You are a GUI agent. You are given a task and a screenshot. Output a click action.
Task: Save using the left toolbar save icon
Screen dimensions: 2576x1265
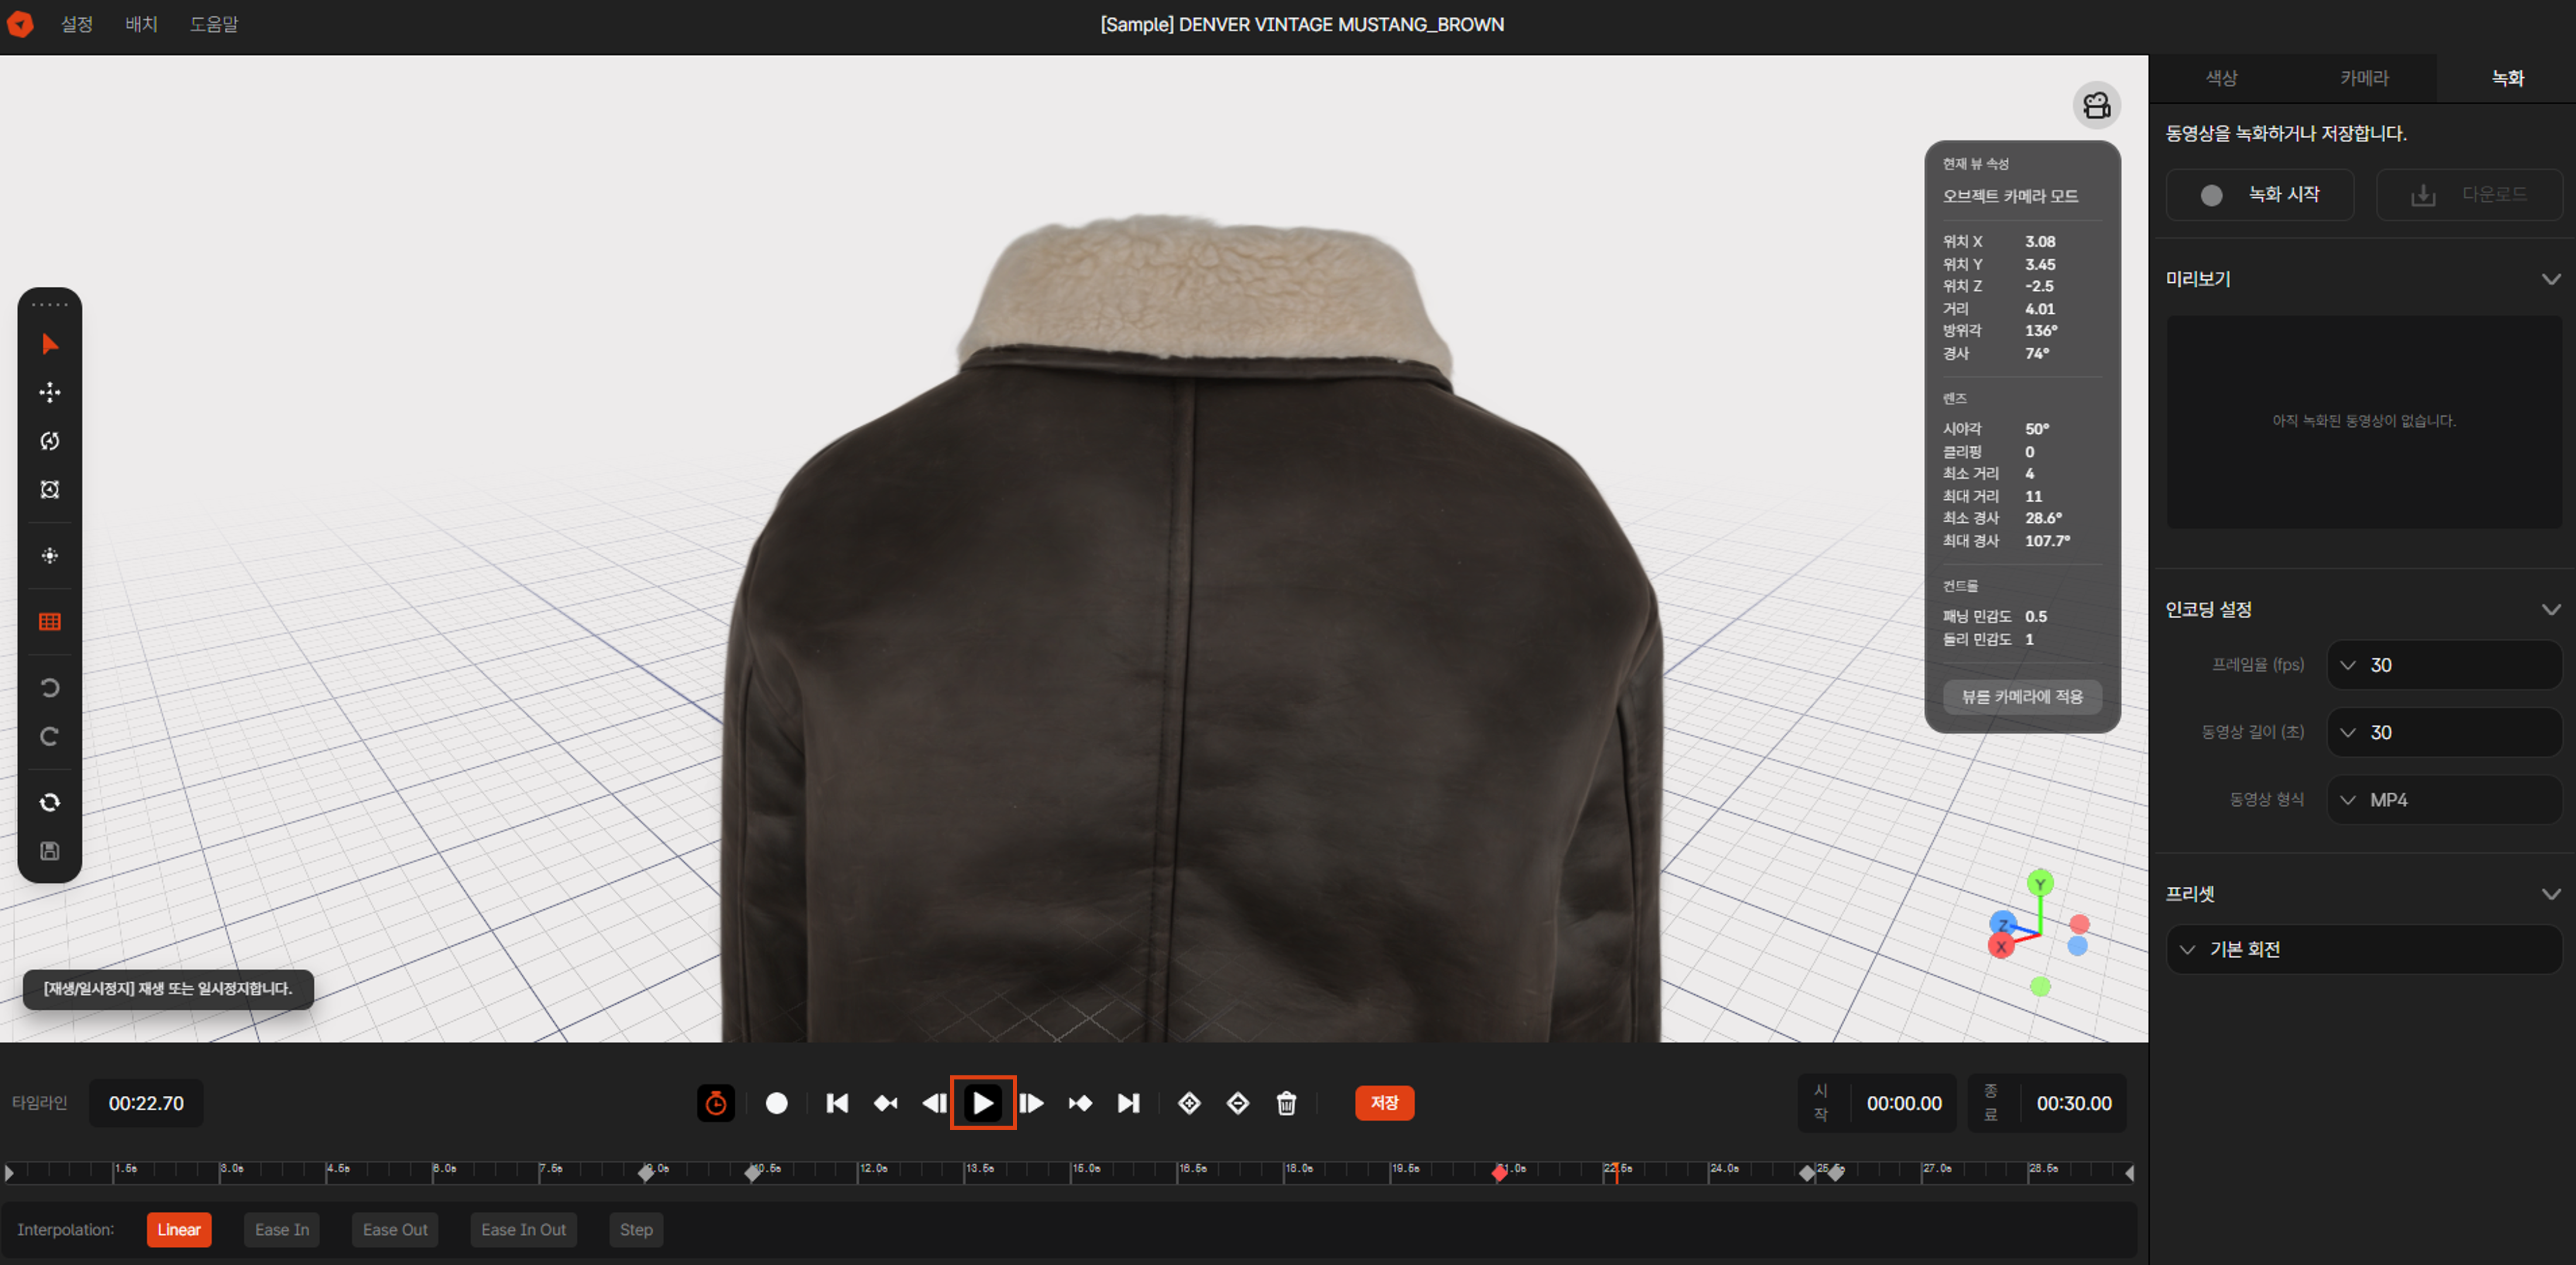tap(49, 850)
